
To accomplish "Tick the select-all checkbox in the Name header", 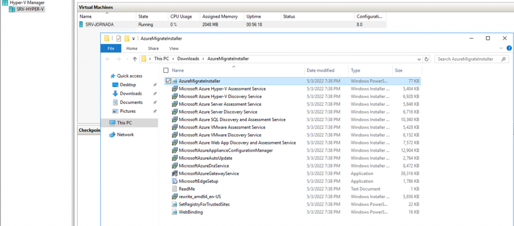I will click(x=166, y=70).
